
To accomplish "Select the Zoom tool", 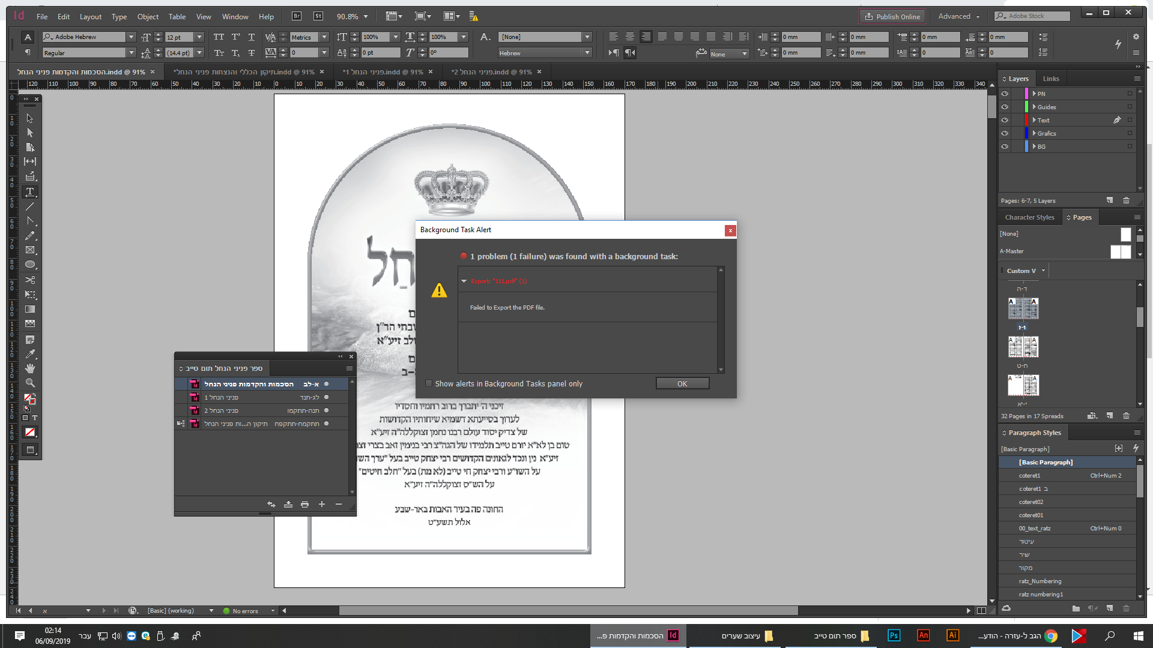I will click(29, 383).
